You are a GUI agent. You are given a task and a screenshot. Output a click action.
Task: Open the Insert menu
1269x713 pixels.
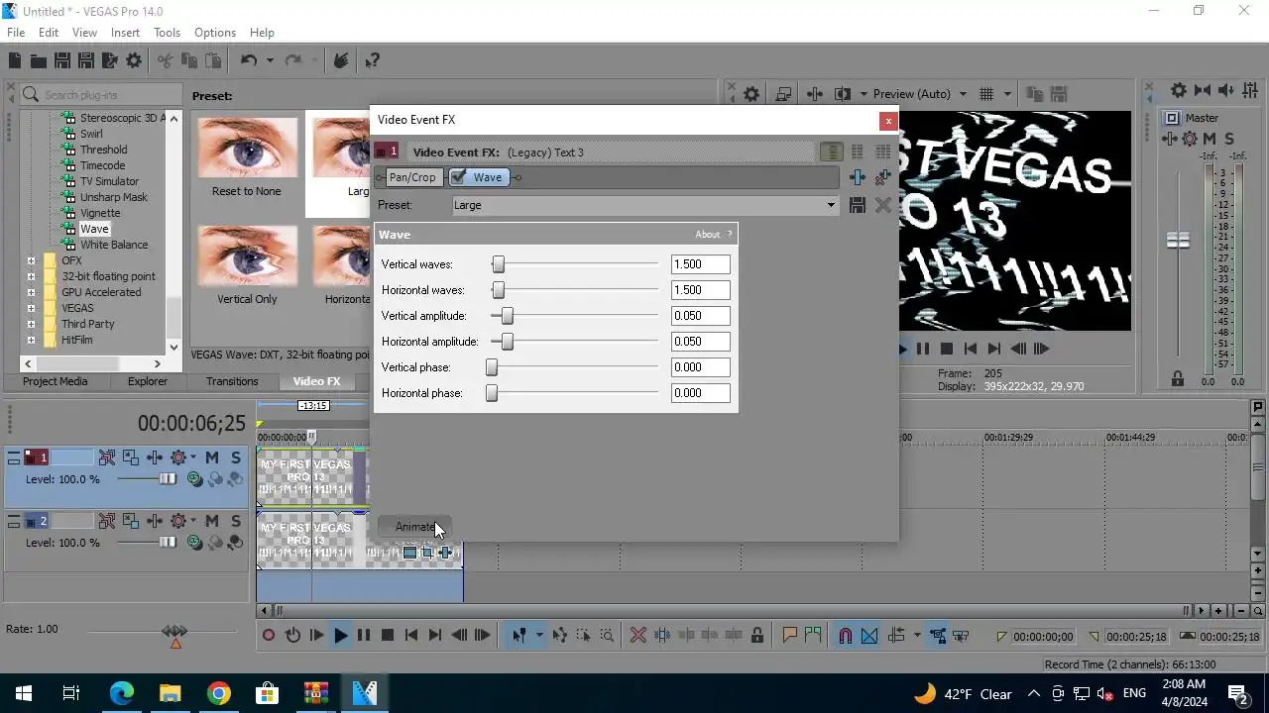coord(125,33)
